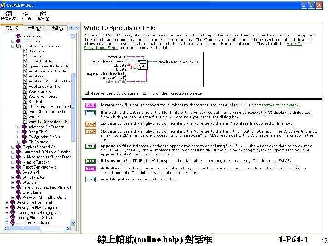328x246 pixels.
Task: Click the open-book icon of File I/O VIs
Action: [19, 46]
